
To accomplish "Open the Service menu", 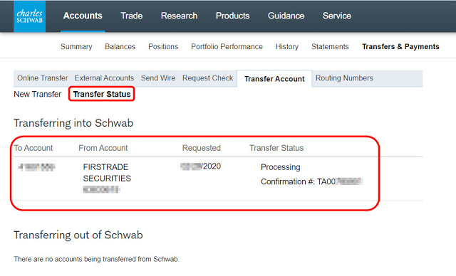I will pos(337,16).
